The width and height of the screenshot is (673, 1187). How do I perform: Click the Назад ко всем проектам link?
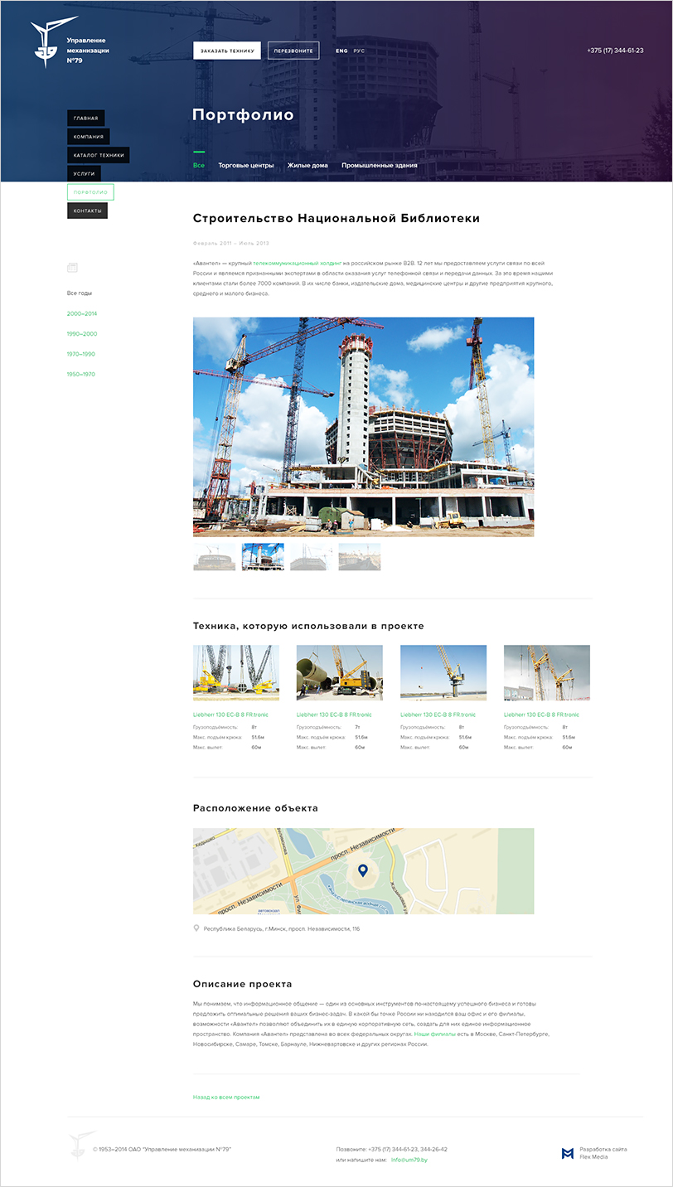226,1097
